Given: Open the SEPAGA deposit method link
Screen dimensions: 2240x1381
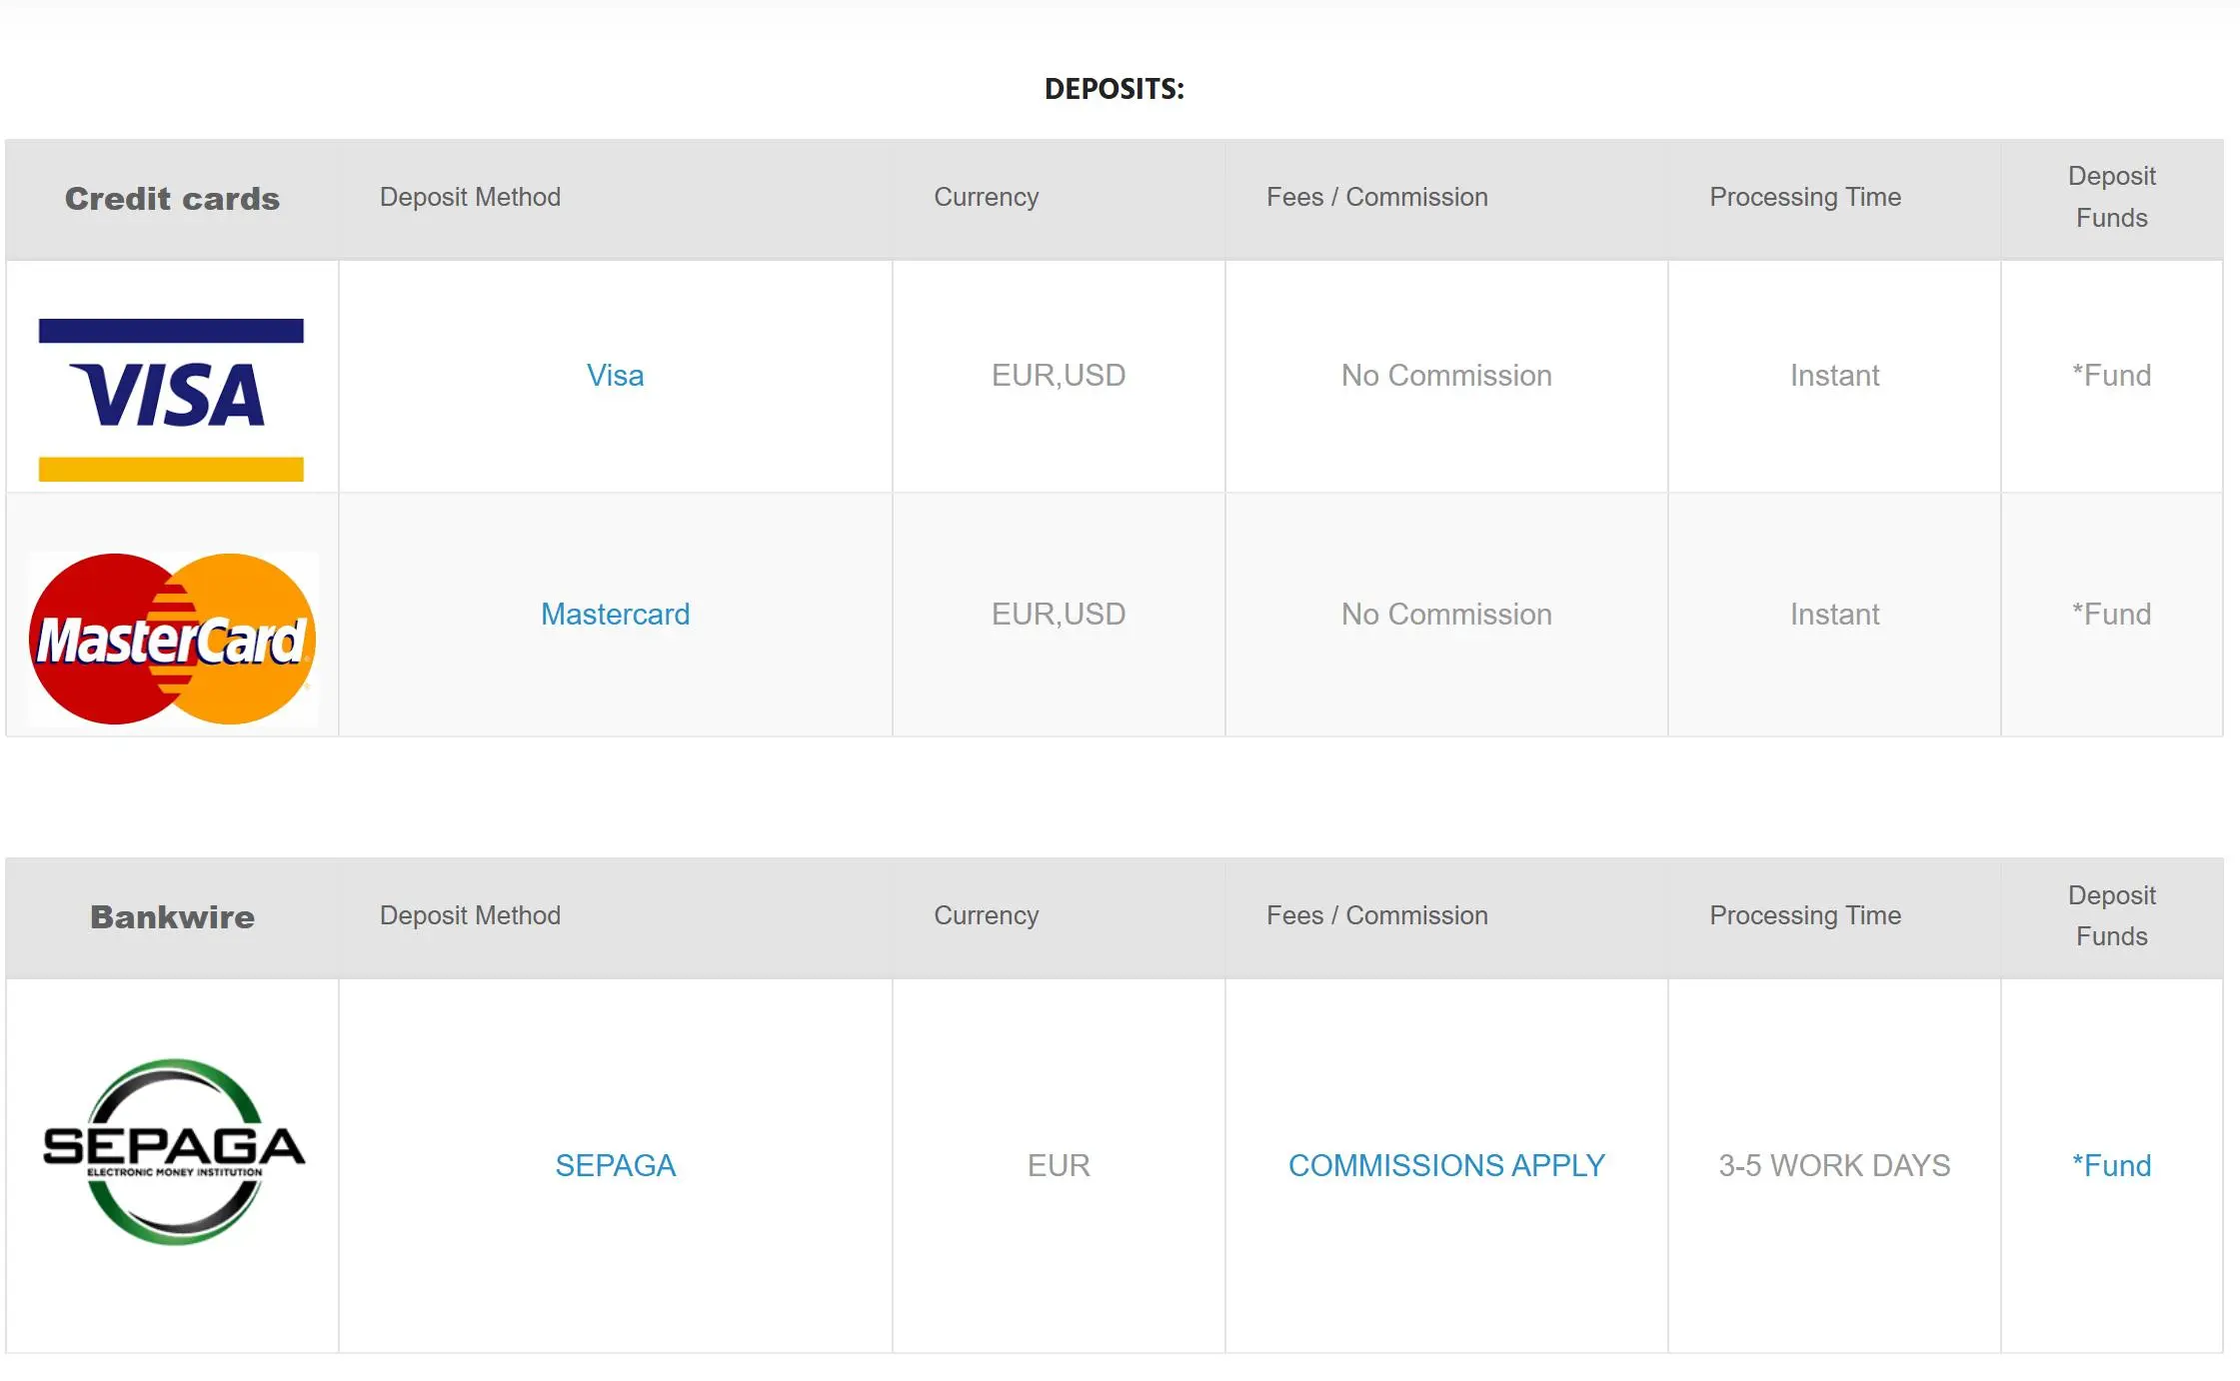Looking at the screenshot, I should (x=615, y=1166).
